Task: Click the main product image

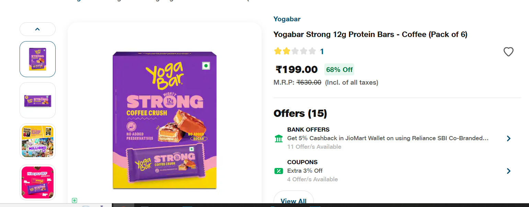Action: 164,120
